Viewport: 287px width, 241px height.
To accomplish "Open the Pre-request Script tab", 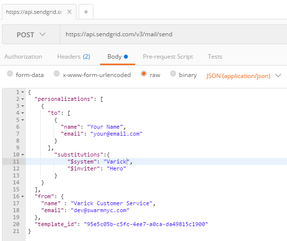I will [x=168, y=57].
